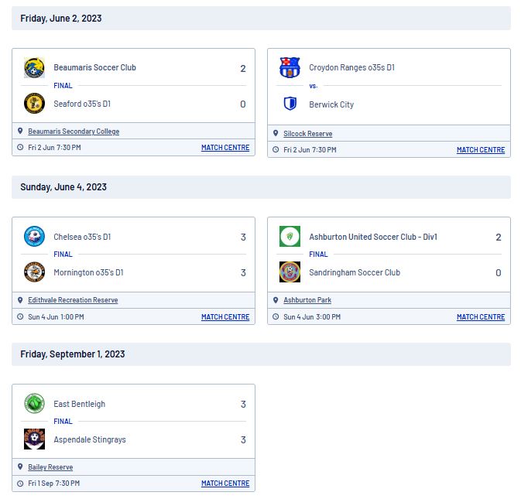Click the Beaumaris Soccer Club logo
The image size is (521, 499).
pyautogui.click(x=34, y=68)
